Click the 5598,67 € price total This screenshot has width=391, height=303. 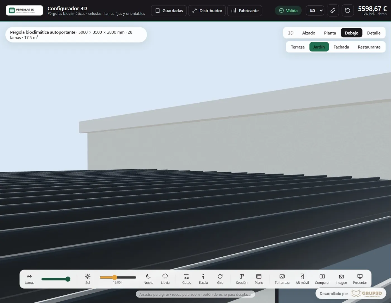point(372,9)
